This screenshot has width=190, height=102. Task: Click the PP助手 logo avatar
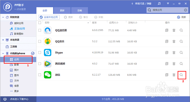tap(7, 7)
